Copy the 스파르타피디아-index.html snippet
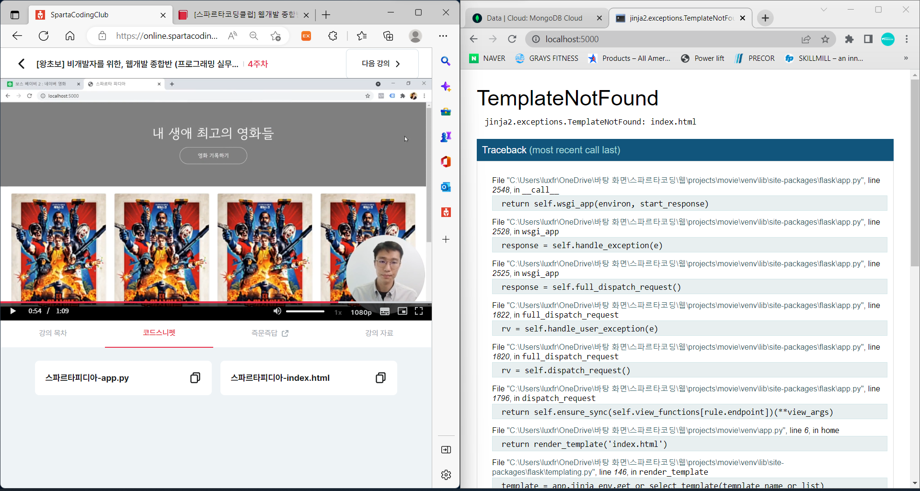Image resolution: width=920 pixels, height=491 pixels. tap(380, 378)
